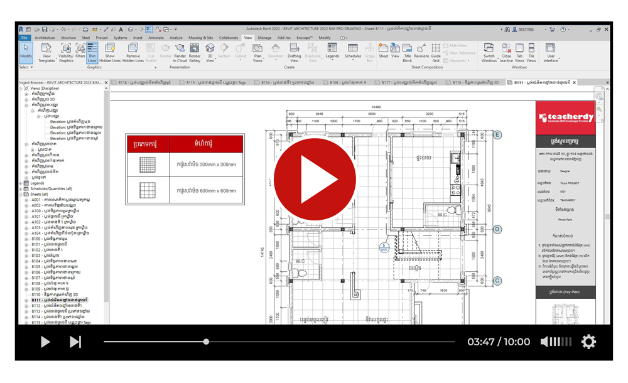628x383 pixels.
Task: Toggle Thin Lines display
Action: [x=92, y=53]
